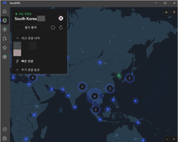178x142 pixels.
Task: Open file sharing sidebar icon
Action: [x=5, y=39]
